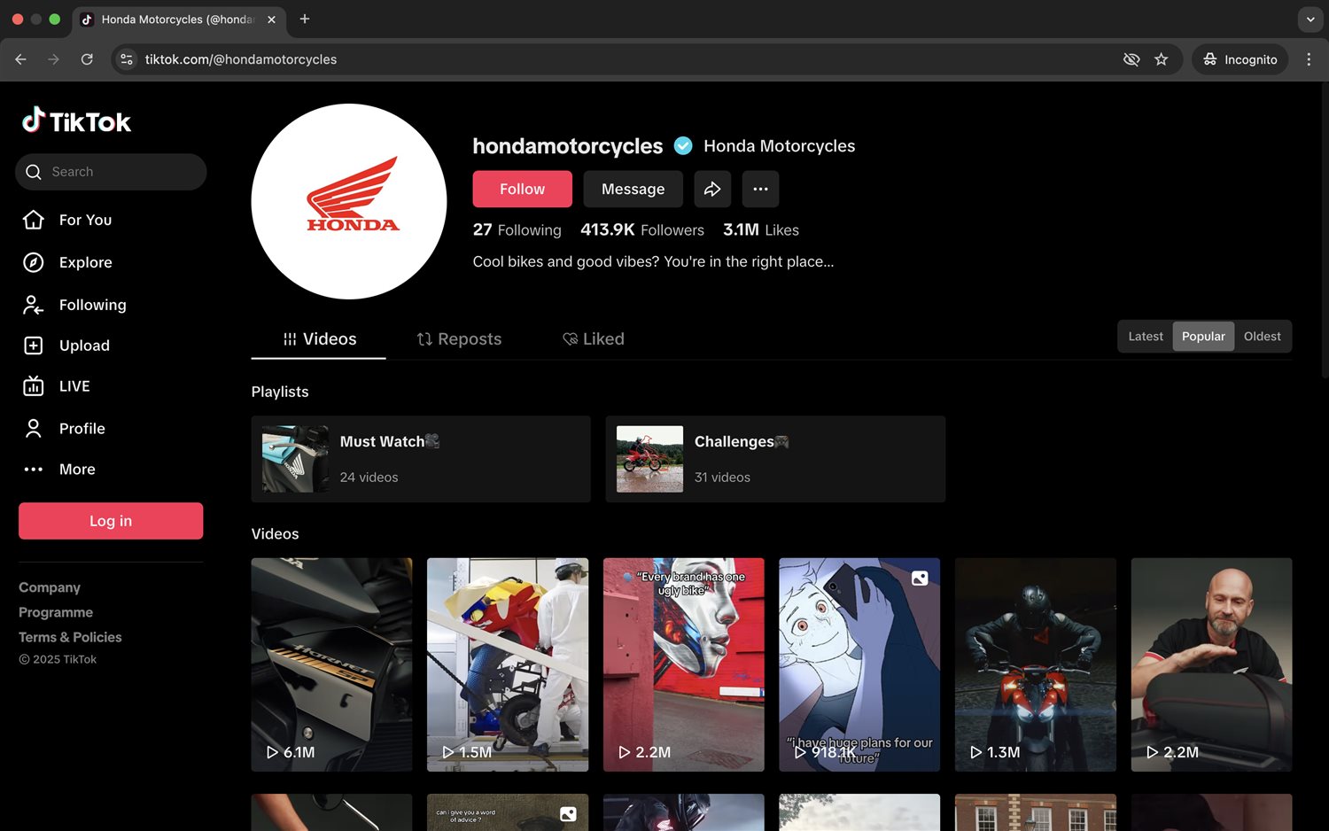Open the tab search dropdown
Image resolution: width=1329 pixels, height=831 pixels.
coord(1310,19)
